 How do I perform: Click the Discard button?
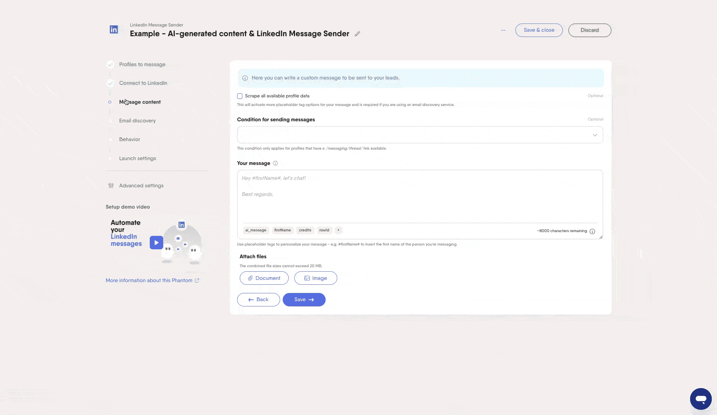click(x=590, y=30)
